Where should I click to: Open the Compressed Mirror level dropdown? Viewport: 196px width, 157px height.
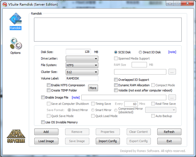point(161,110)
